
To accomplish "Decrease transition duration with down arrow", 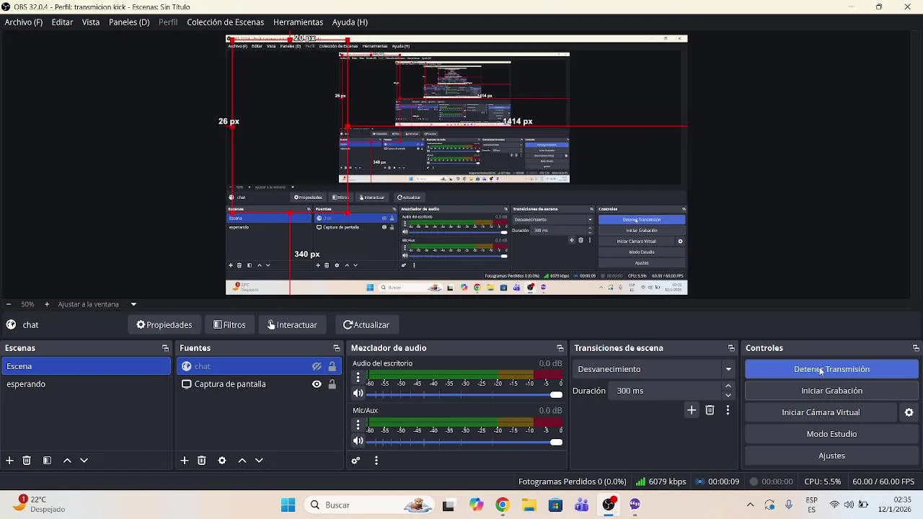I will pyautogui.click(x=728, y=395).
